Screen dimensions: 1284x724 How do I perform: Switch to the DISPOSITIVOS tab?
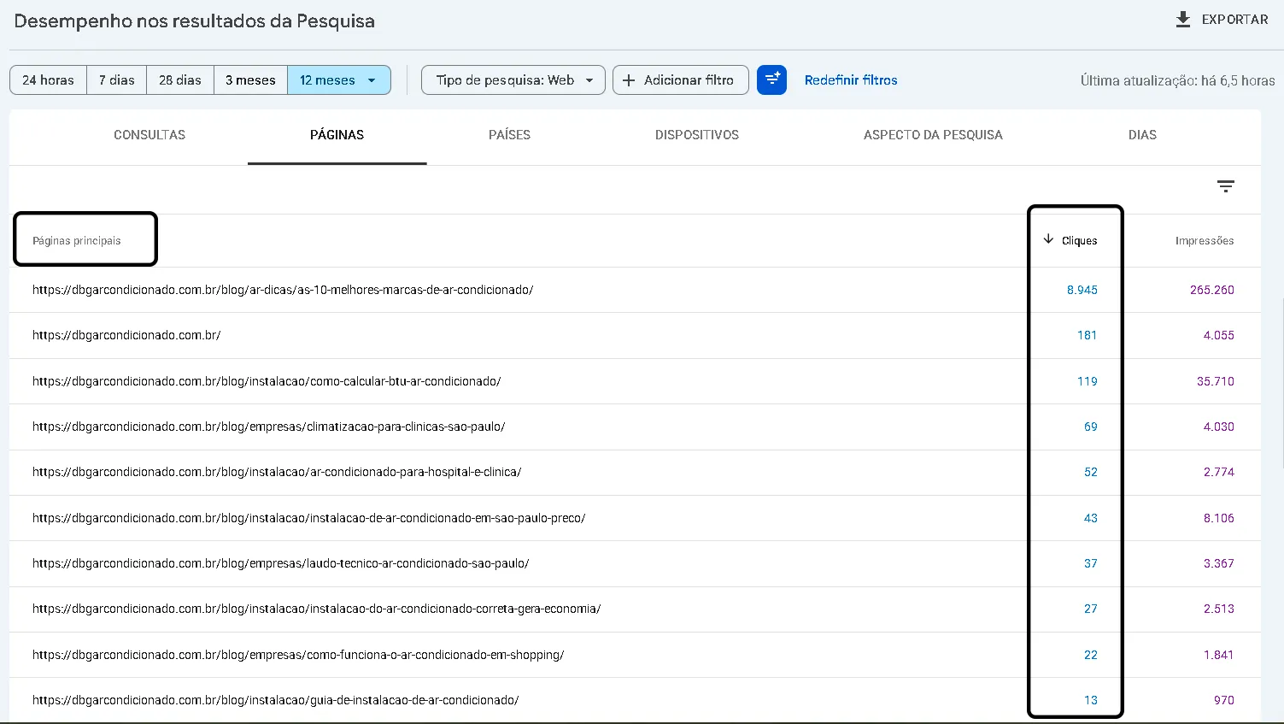point(697,135)
